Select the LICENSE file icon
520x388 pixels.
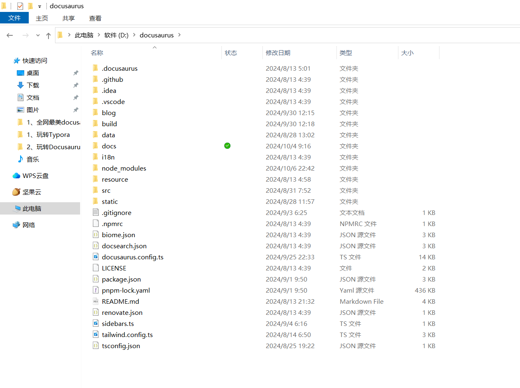[96, 268]
